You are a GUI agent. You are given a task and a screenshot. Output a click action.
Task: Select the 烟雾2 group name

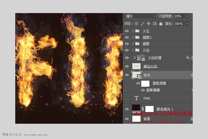[147, 38]
